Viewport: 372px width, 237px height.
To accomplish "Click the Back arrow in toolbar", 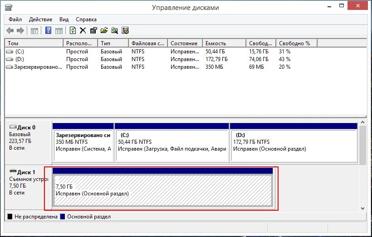I will 10,30.
